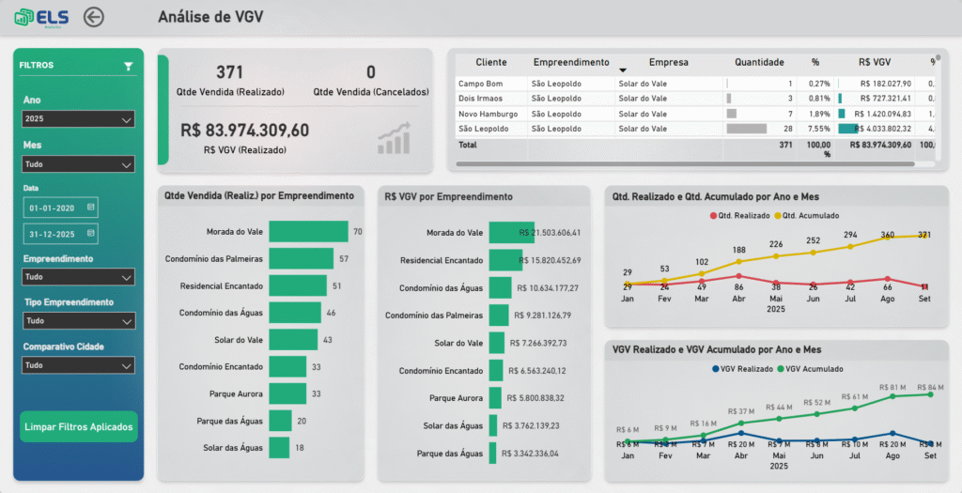Open the Ano dropdown showing 2025
The image size is (962, 493).
(79, 119)
